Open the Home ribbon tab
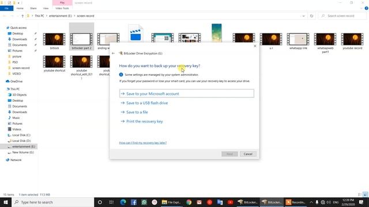Image resolution: width=369 pixels, height=207 pixels. pyautogui.click(x=20, y=8)
